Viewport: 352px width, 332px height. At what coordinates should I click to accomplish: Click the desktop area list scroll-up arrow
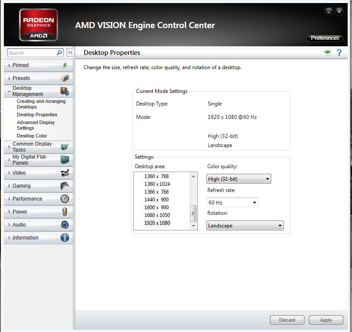click(x=193, y=176)
